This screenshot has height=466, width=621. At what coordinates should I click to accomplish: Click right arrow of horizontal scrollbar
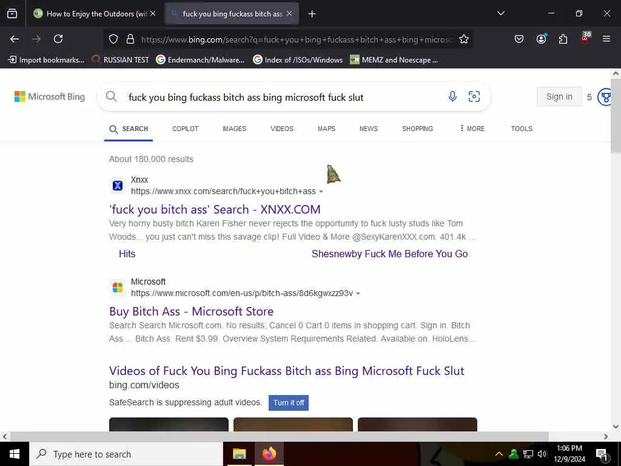click(x=606, y=436)
